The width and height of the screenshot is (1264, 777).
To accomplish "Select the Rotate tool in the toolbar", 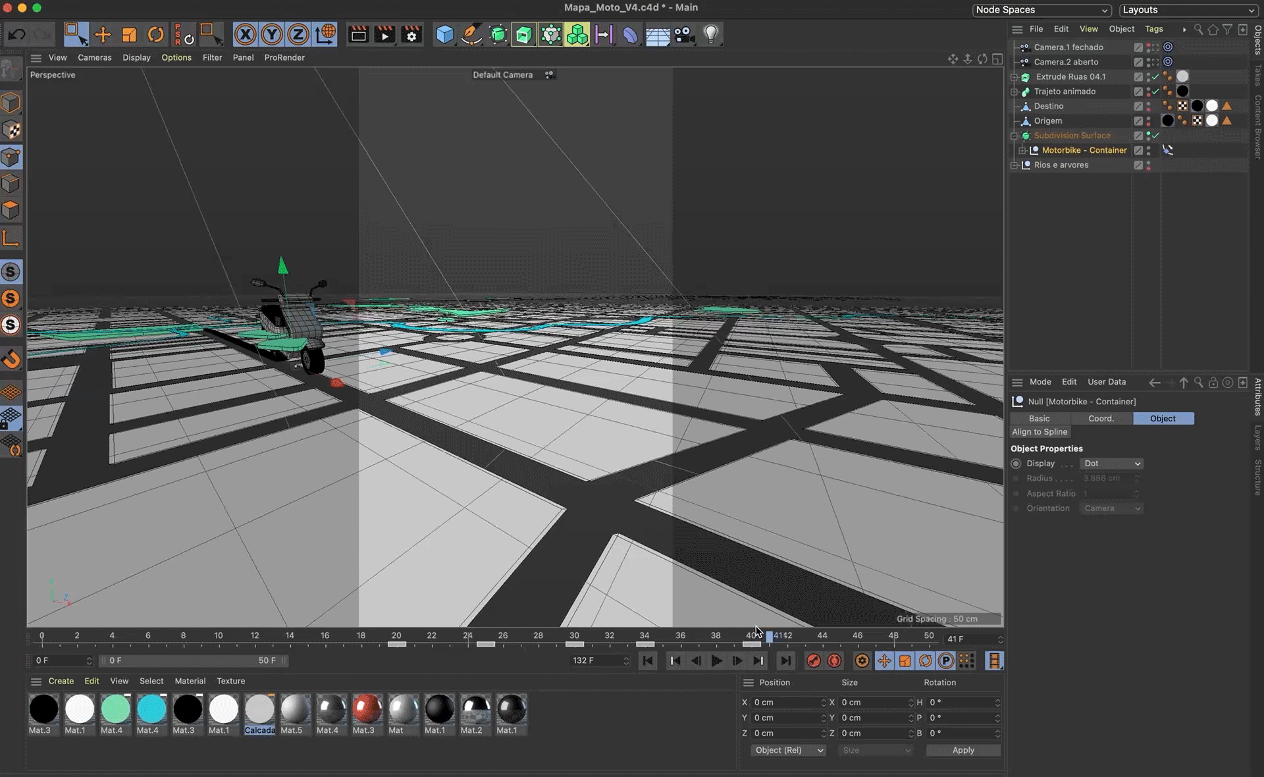I will point(155,34).
